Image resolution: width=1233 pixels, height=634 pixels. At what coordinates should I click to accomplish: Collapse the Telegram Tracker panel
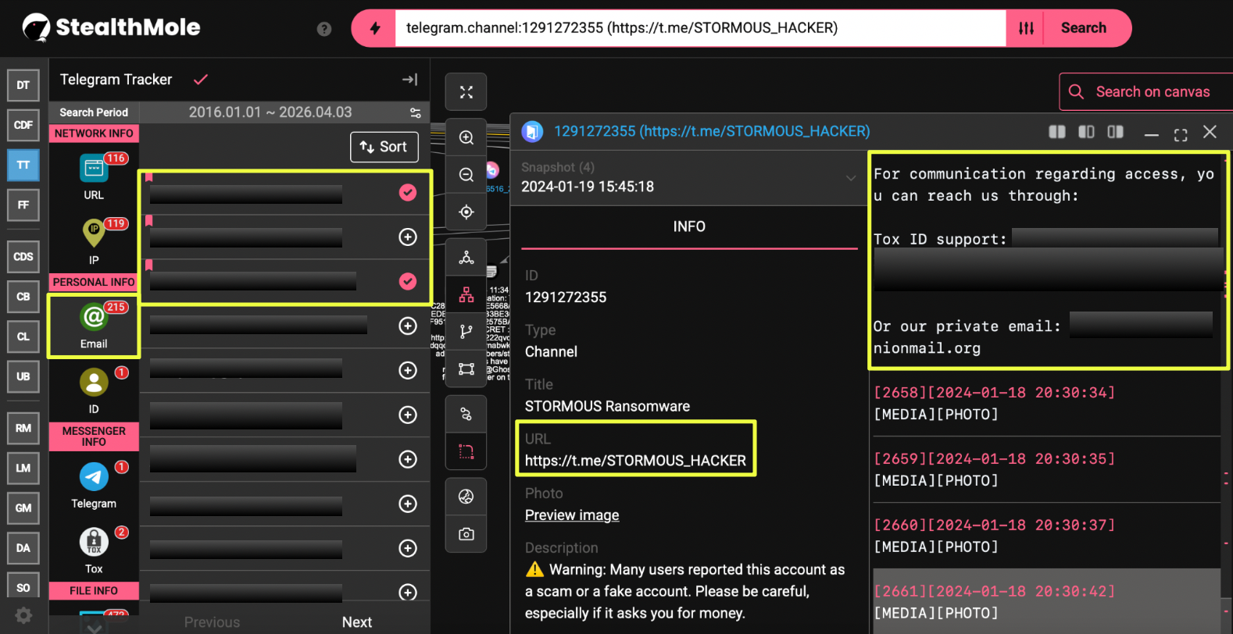[409, 80]
